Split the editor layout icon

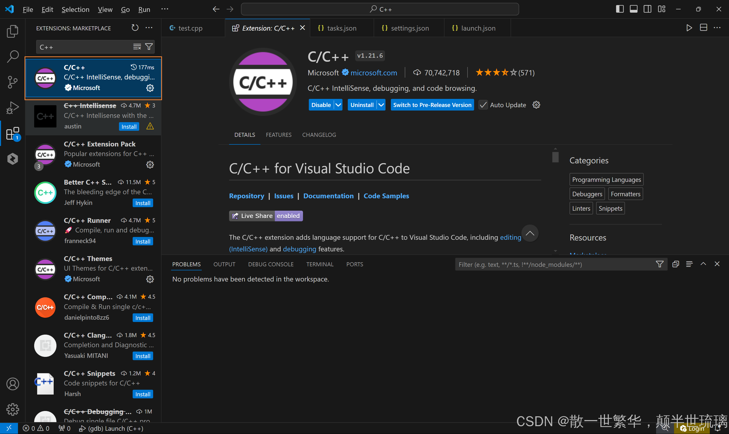coord(703,28)
